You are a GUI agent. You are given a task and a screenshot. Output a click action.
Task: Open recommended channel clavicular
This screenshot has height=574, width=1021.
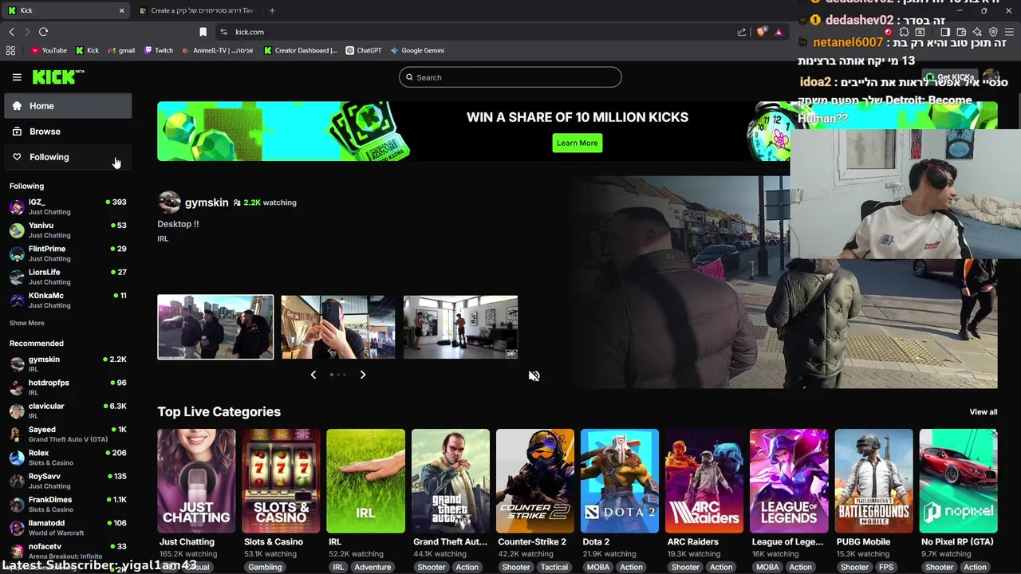click(68, 411)
